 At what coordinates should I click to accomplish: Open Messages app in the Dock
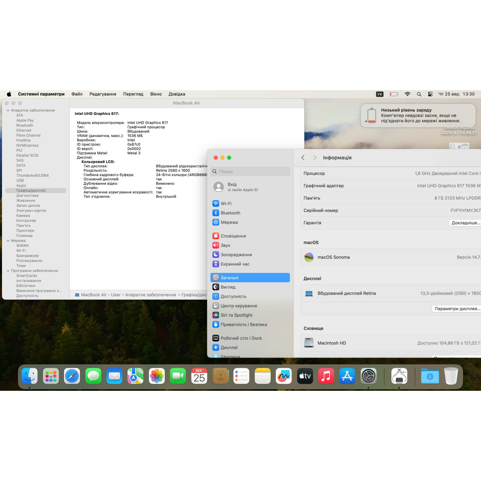click(x=93, y=376)
